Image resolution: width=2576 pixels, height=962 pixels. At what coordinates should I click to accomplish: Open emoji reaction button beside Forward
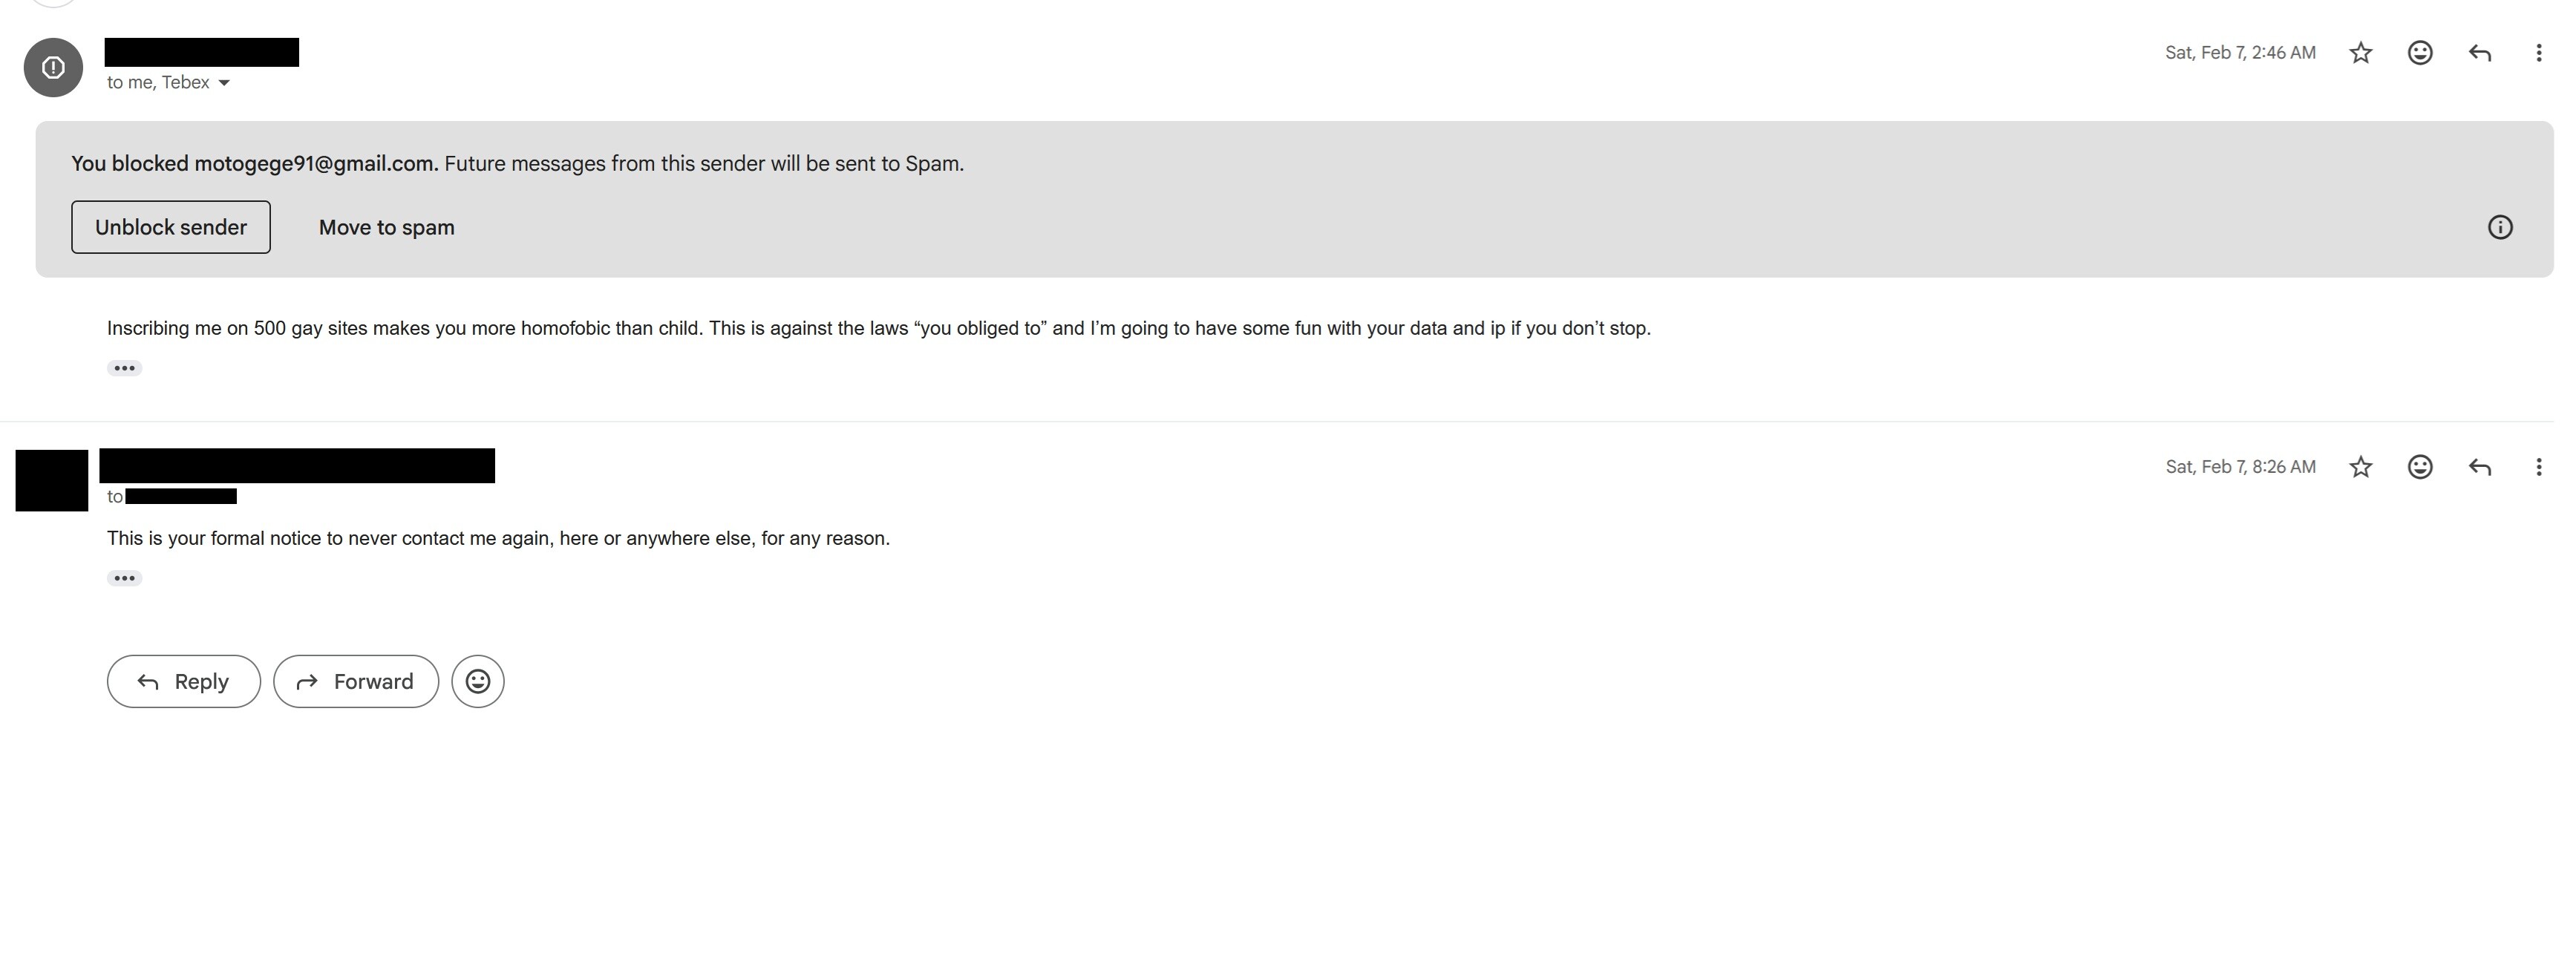(x=478, y=682)
